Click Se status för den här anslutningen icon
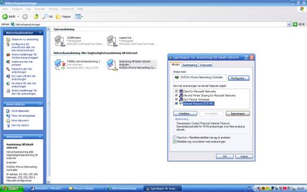The width and height of the screenshot is (307, 192). [x=8, y=83]
